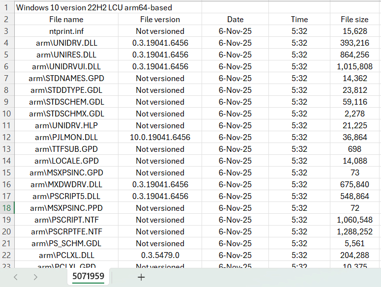
Task: Select the 'File version' header cell
Action: pyautogui.click(x=160, y=19)
